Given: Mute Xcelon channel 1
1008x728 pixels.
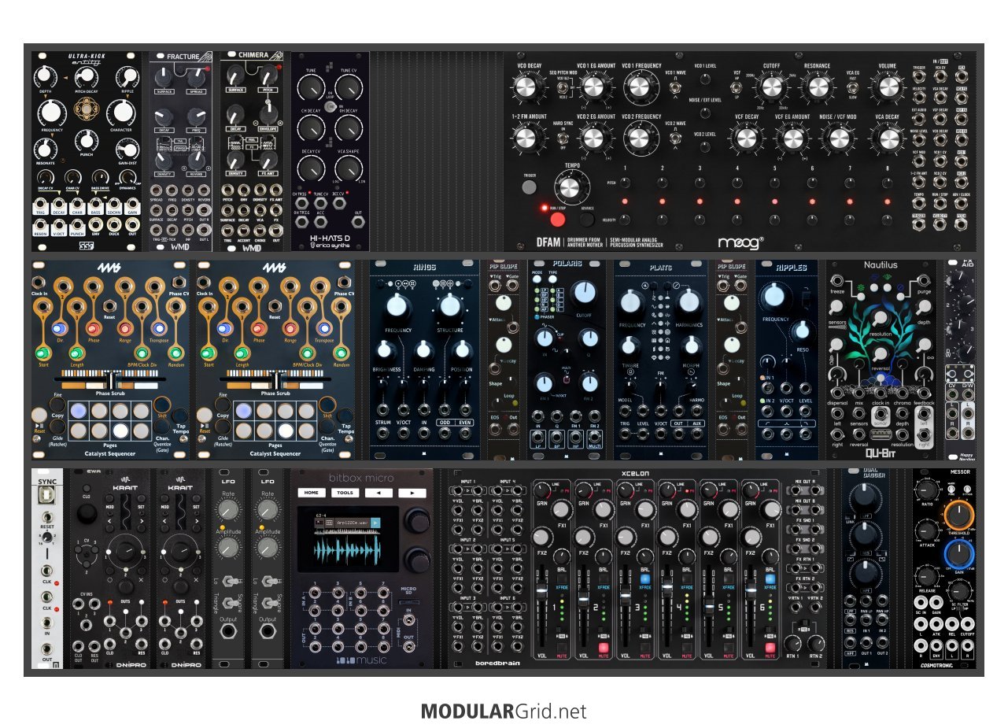Looking at the screenshot, I should (x=563, y=648).
